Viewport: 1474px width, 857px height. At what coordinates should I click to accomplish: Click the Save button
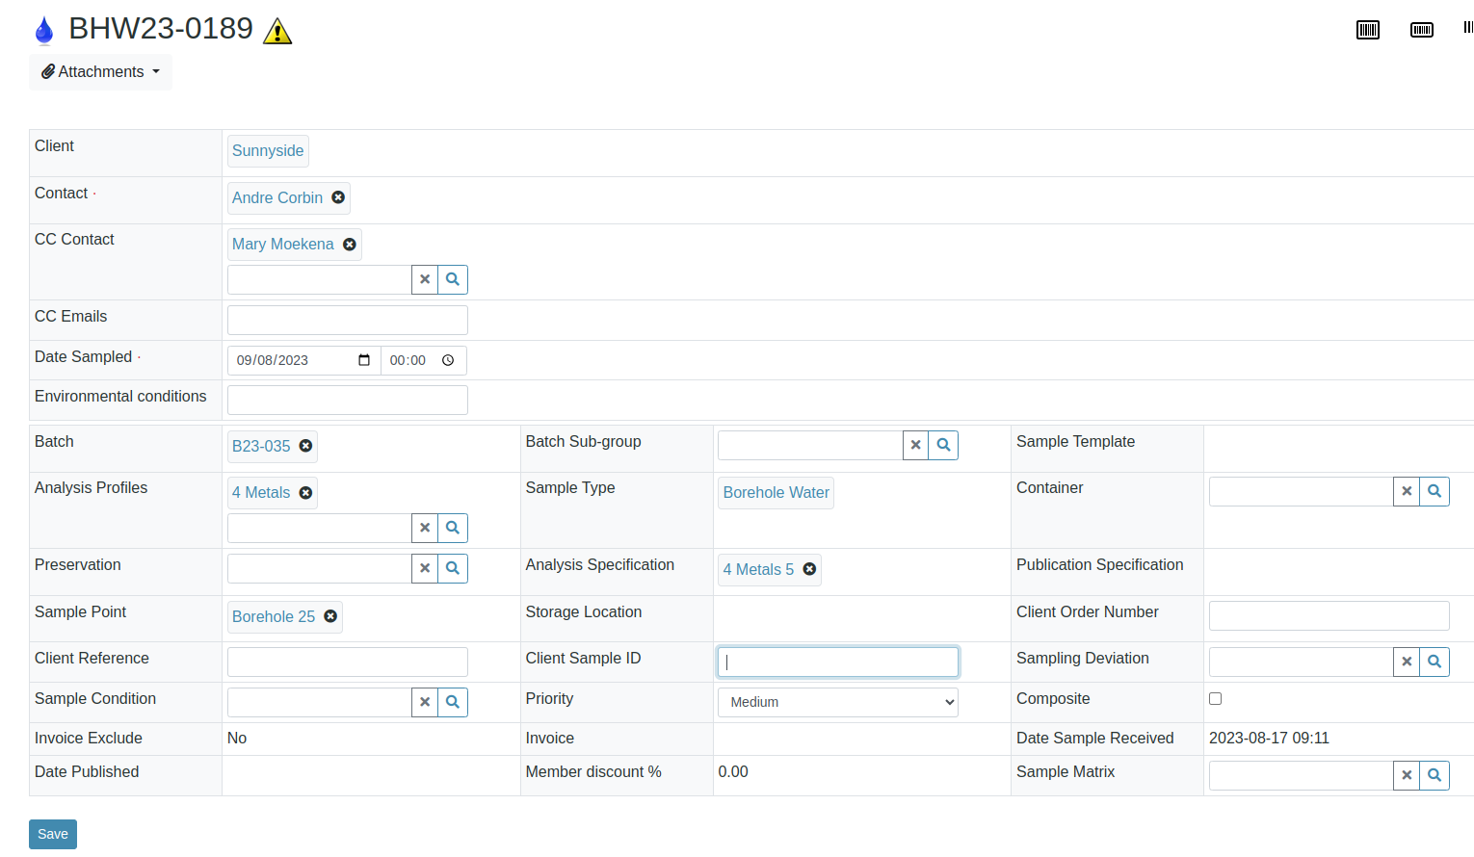[52, 834]
